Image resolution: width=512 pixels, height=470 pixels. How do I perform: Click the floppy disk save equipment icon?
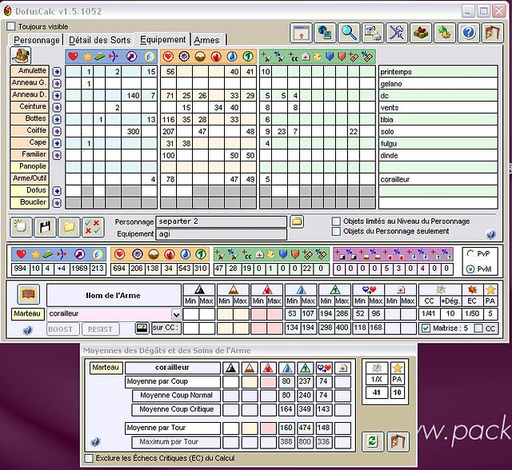(46, 226)
